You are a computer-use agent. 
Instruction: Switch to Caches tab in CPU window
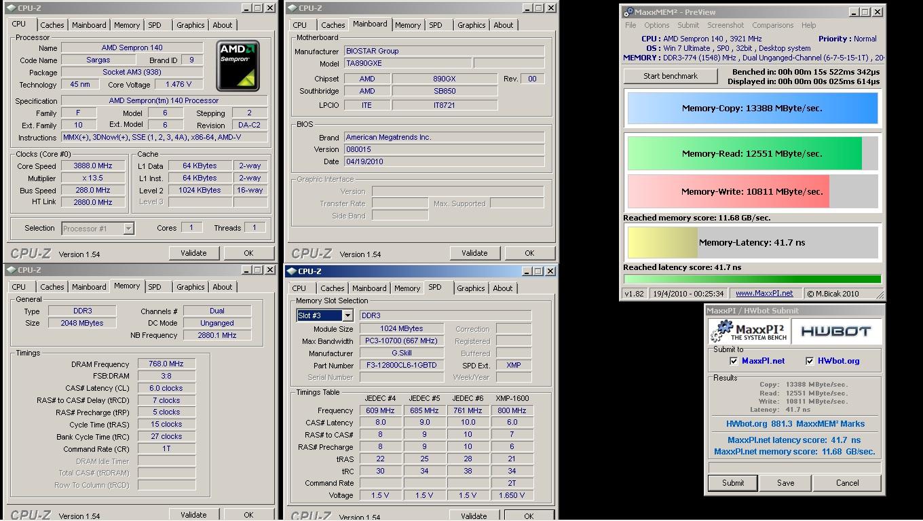[x=52, y=25]
